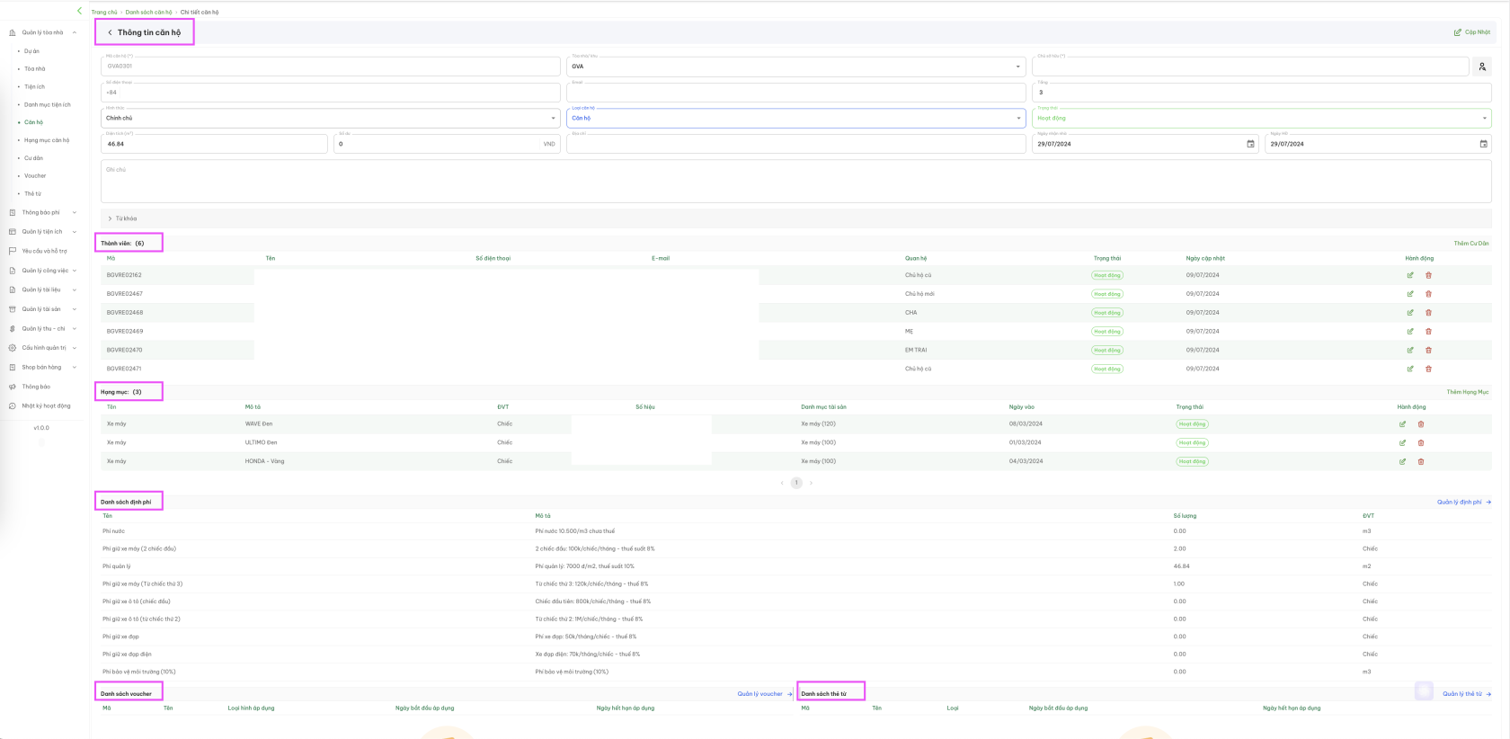Delete member BGVRE02471

coord(1428,369)
